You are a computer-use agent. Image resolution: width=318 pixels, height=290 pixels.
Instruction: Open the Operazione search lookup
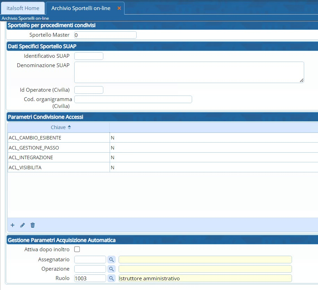(x=111, y=269)
